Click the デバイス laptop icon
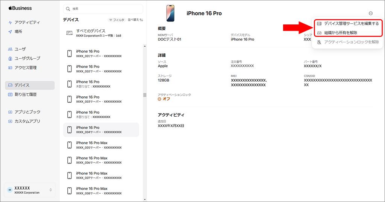 (x=10, y=85)
